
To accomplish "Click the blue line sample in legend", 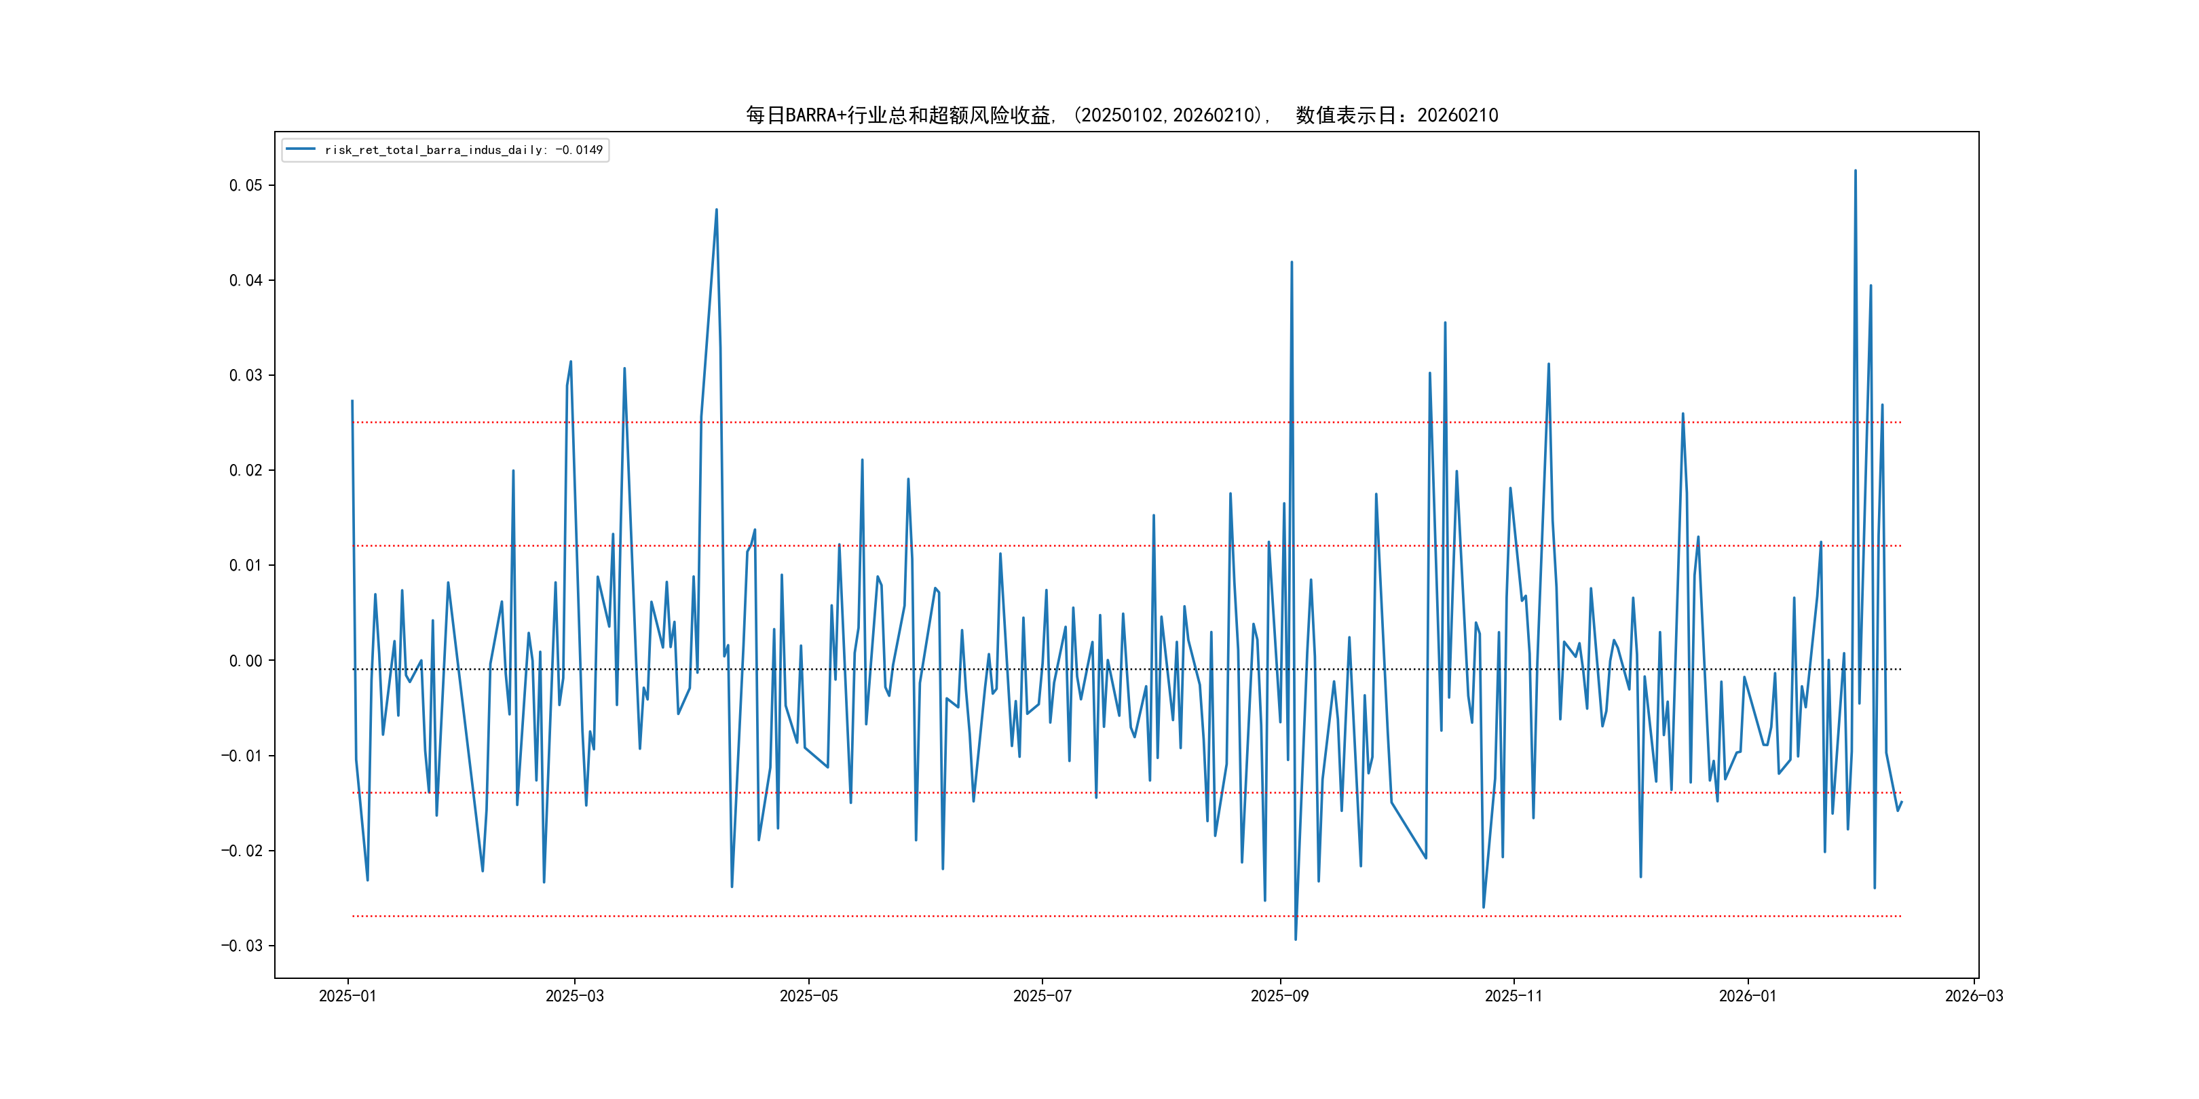I will (301, 149).
